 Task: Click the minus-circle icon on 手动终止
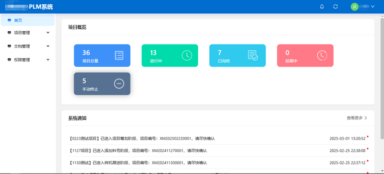pos(119,84)
